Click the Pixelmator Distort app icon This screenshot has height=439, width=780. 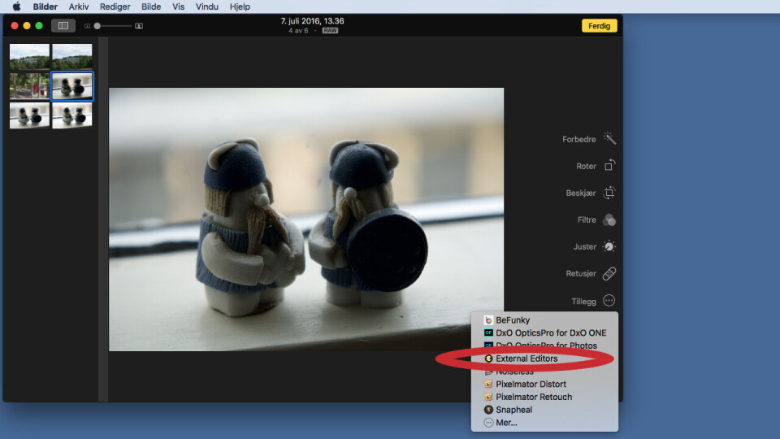pyautogui.click(x=488, y=385)
